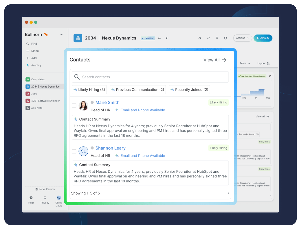301x229 pixels.
Task: Click the company building icon in the header
Action: (78, 38)
